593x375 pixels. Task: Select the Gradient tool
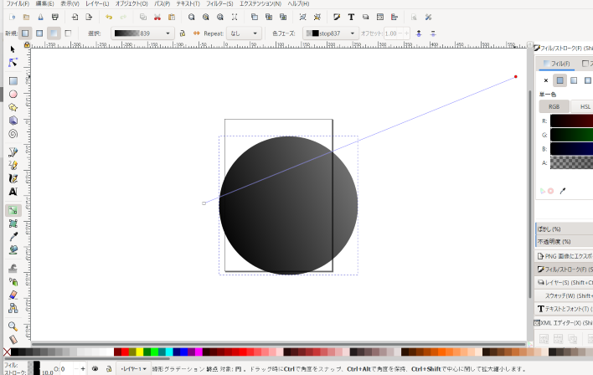[13, 210]
